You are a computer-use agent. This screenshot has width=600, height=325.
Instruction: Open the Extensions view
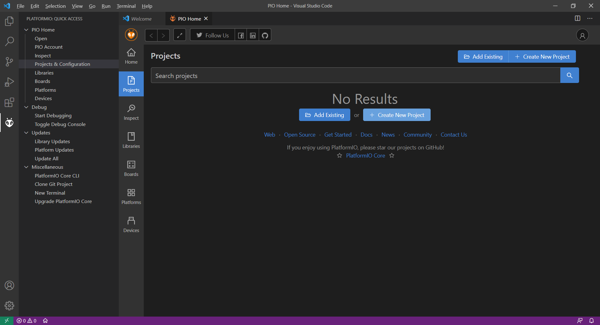click(x=9, y=102)
